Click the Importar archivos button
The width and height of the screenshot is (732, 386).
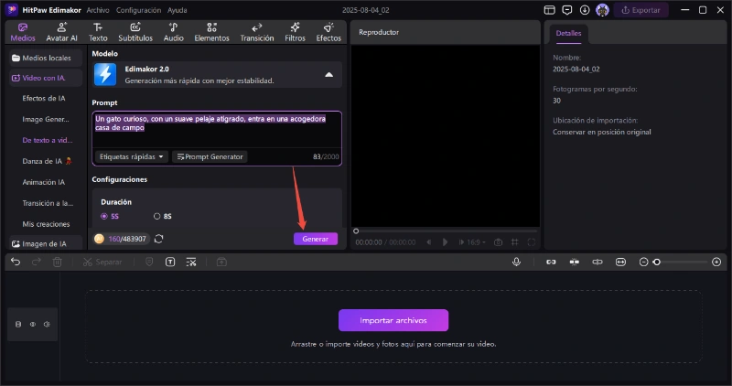[x=393, y=320]
